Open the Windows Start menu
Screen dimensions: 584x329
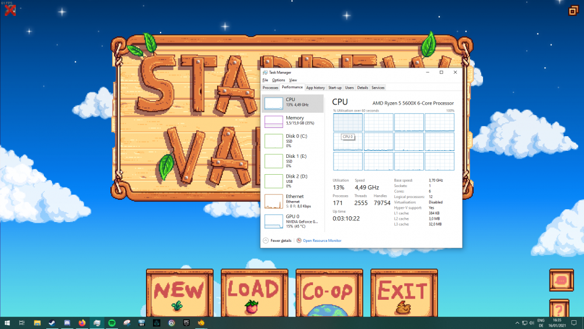(7, 323)
